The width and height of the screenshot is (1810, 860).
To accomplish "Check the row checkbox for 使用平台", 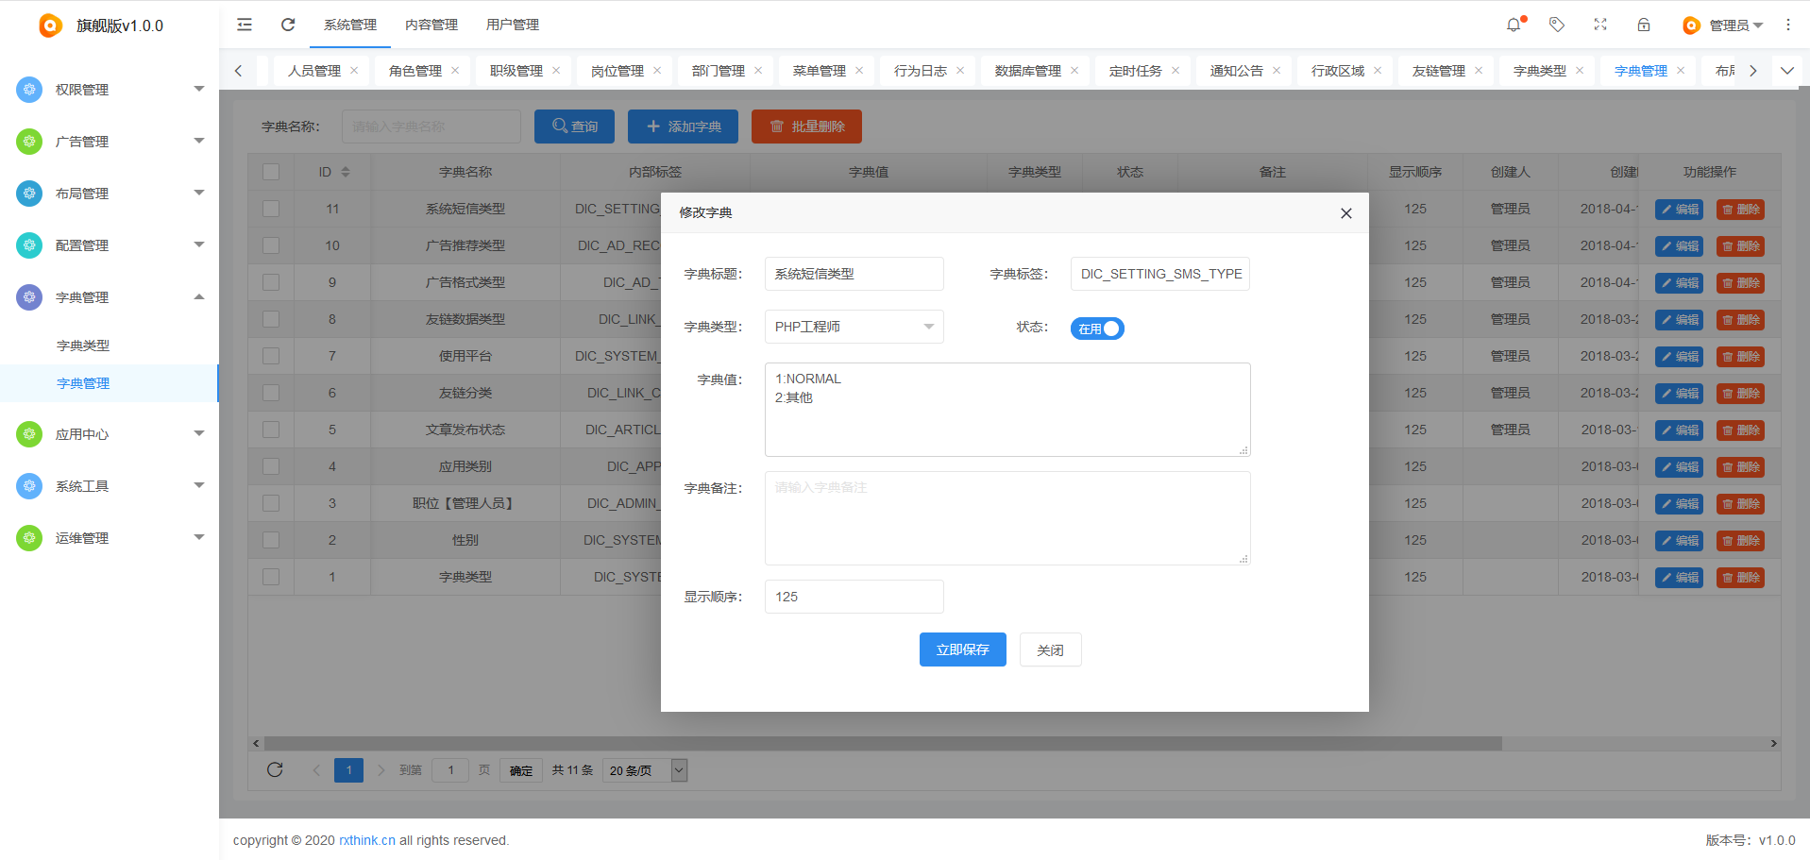I will tap(271, 356).
